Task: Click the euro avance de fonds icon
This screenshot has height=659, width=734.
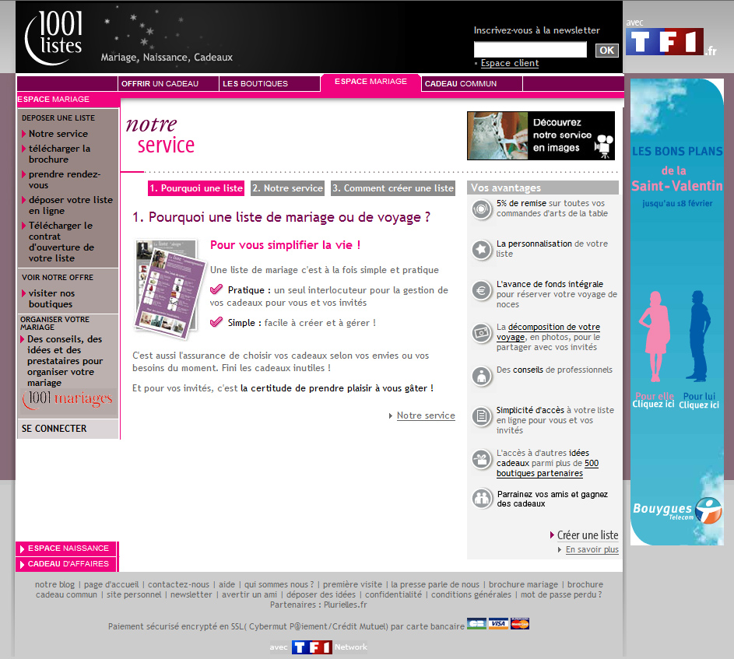Action: 481,290
